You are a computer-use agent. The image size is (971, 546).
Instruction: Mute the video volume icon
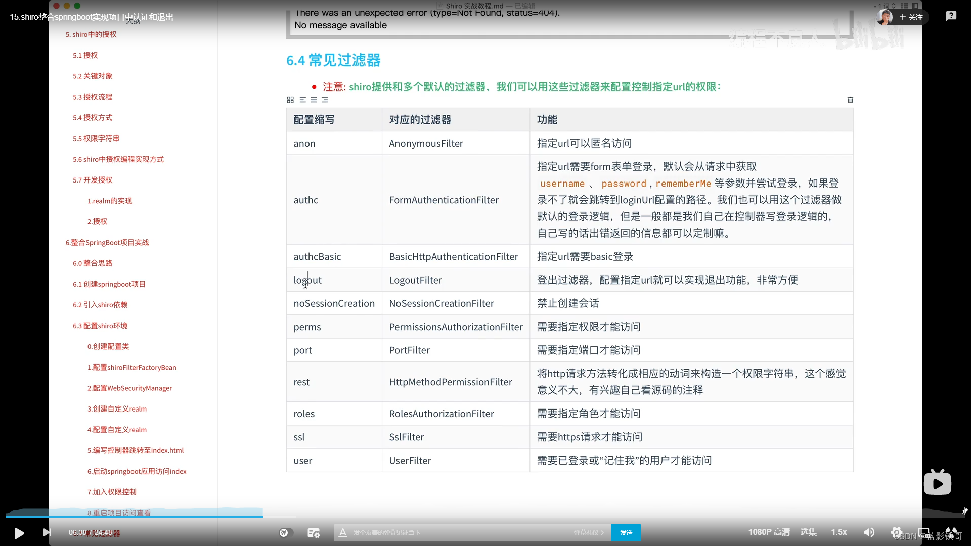pos(869,532)
